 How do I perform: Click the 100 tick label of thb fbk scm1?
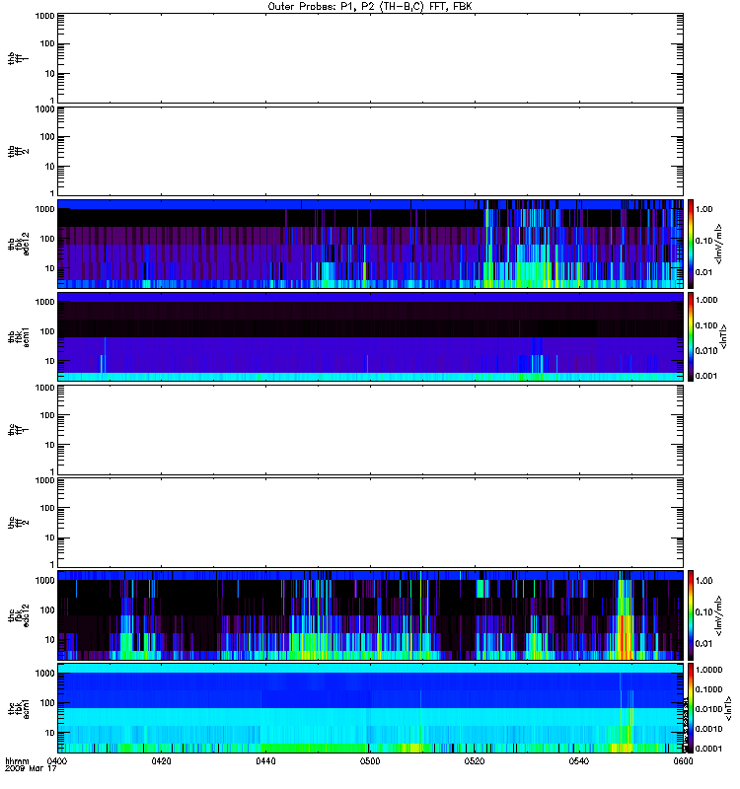(47, 331)
